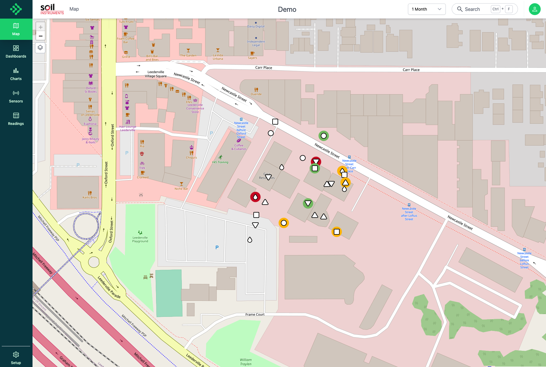
Task: Select the white square marker near Duende
Action: pyautogui.click(x=275, y=122)
